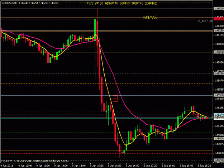Image resolution: width=224 pixels, height=168 pixels.
Task: Click the 1.45355 price axis value
Action: (x=219, y=108)
